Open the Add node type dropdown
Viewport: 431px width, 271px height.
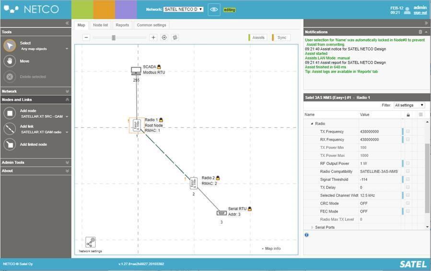[67, 117]
